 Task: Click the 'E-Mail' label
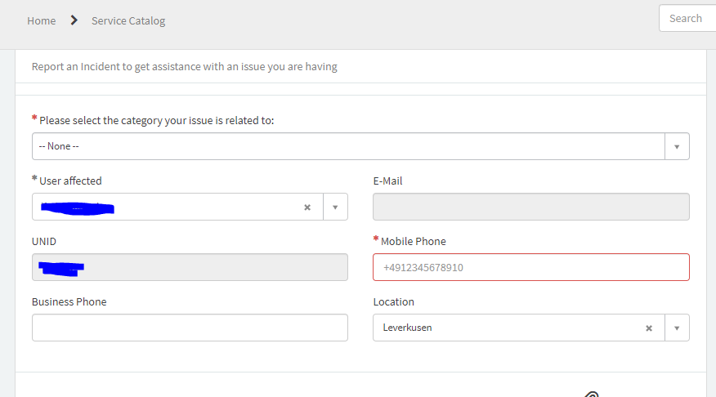point(387,181)
